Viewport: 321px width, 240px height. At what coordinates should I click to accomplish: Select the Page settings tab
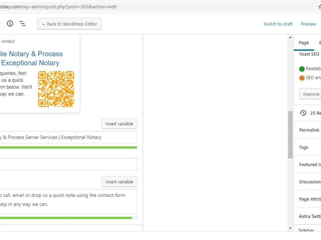click(x=304, y=43)
